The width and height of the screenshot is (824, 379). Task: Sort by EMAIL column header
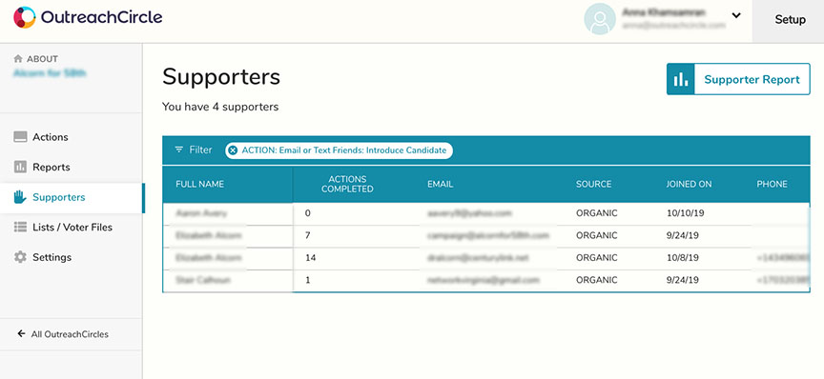coord(441,184)
